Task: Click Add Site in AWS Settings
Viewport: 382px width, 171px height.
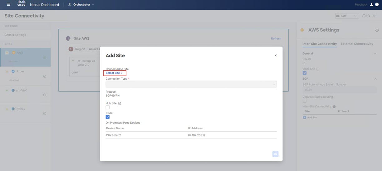Action: pos(310,117)
